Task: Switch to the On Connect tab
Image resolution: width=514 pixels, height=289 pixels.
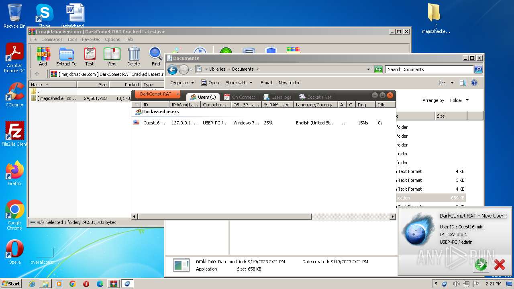Action: point(240,97)
